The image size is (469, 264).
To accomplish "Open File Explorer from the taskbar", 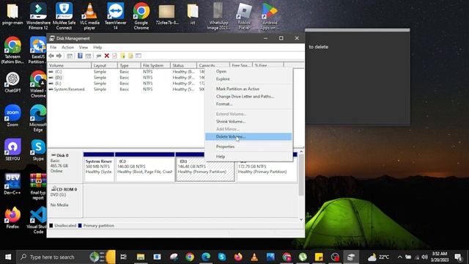I will pos(141,257).
